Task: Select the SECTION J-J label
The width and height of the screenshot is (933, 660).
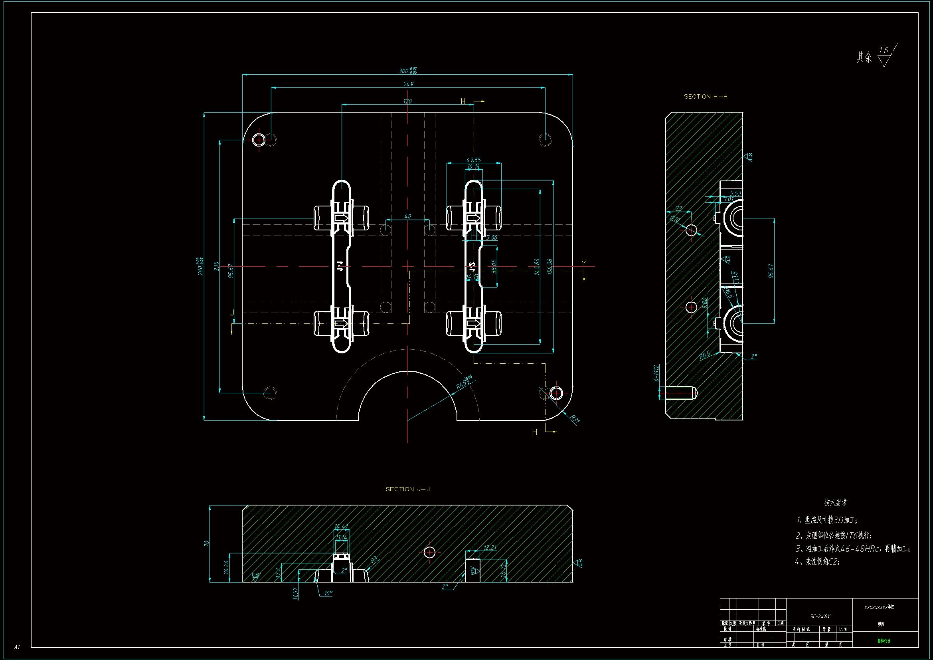Action: (407, 489)
